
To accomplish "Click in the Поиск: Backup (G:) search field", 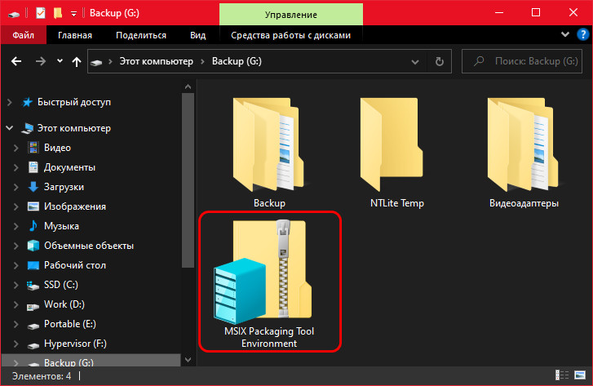I will coord(522,61).
